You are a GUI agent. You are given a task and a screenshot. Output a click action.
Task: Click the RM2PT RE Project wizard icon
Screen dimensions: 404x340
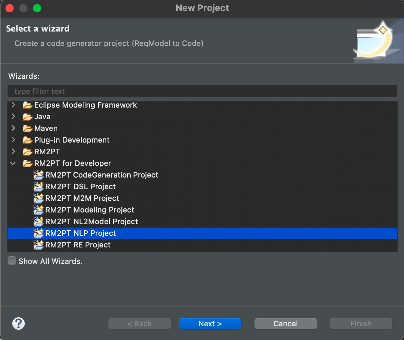click(x=39, y=245)
